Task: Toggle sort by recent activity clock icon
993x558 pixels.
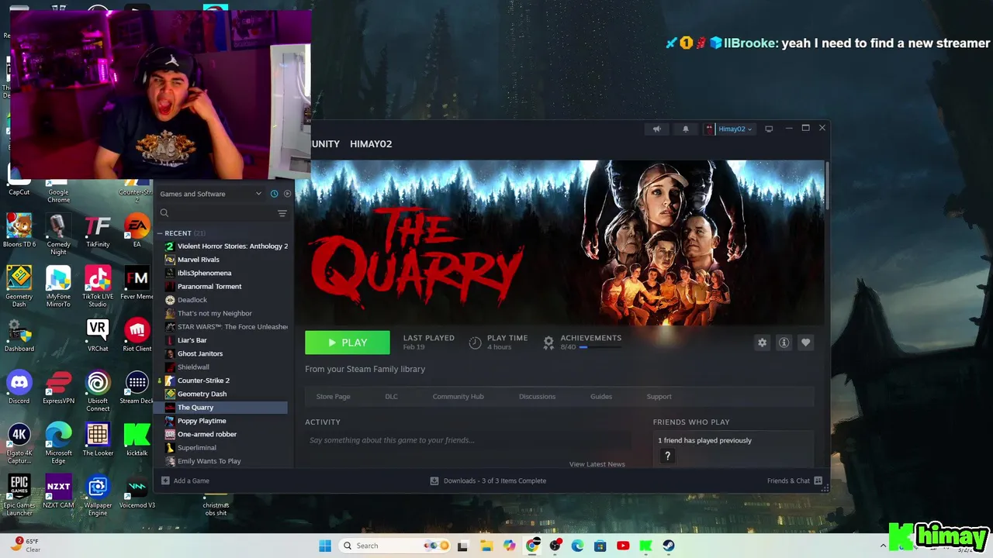Action: 274,194
